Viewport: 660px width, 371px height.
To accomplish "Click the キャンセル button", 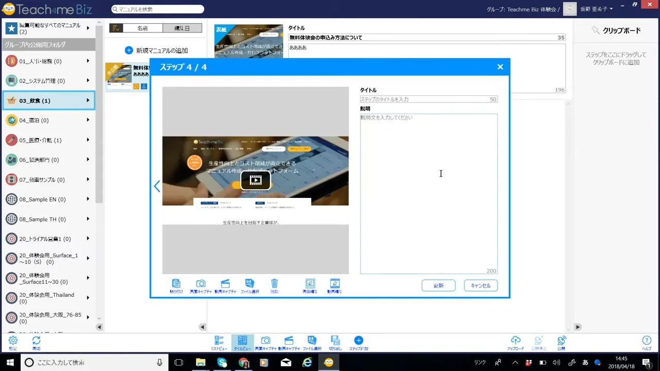I will 481,285.
